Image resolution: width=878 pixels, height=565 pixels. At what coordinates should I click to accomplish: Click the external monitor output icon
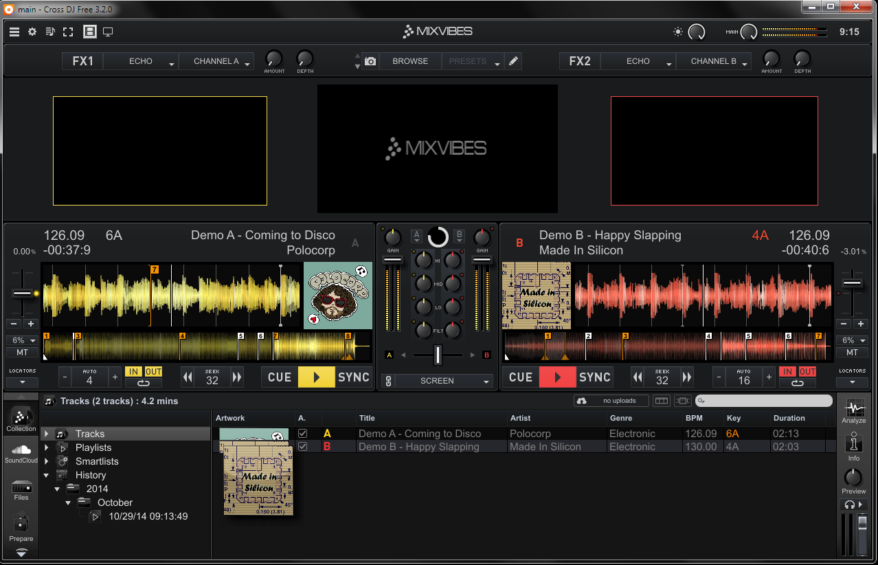coord(108,32)
